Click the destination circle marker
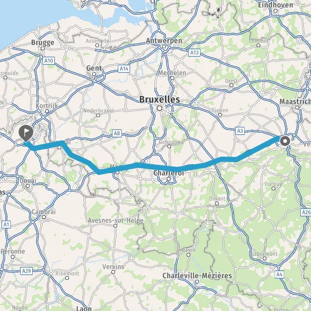The height and width of the screenshot is (311, 311). tap(285, 142)
